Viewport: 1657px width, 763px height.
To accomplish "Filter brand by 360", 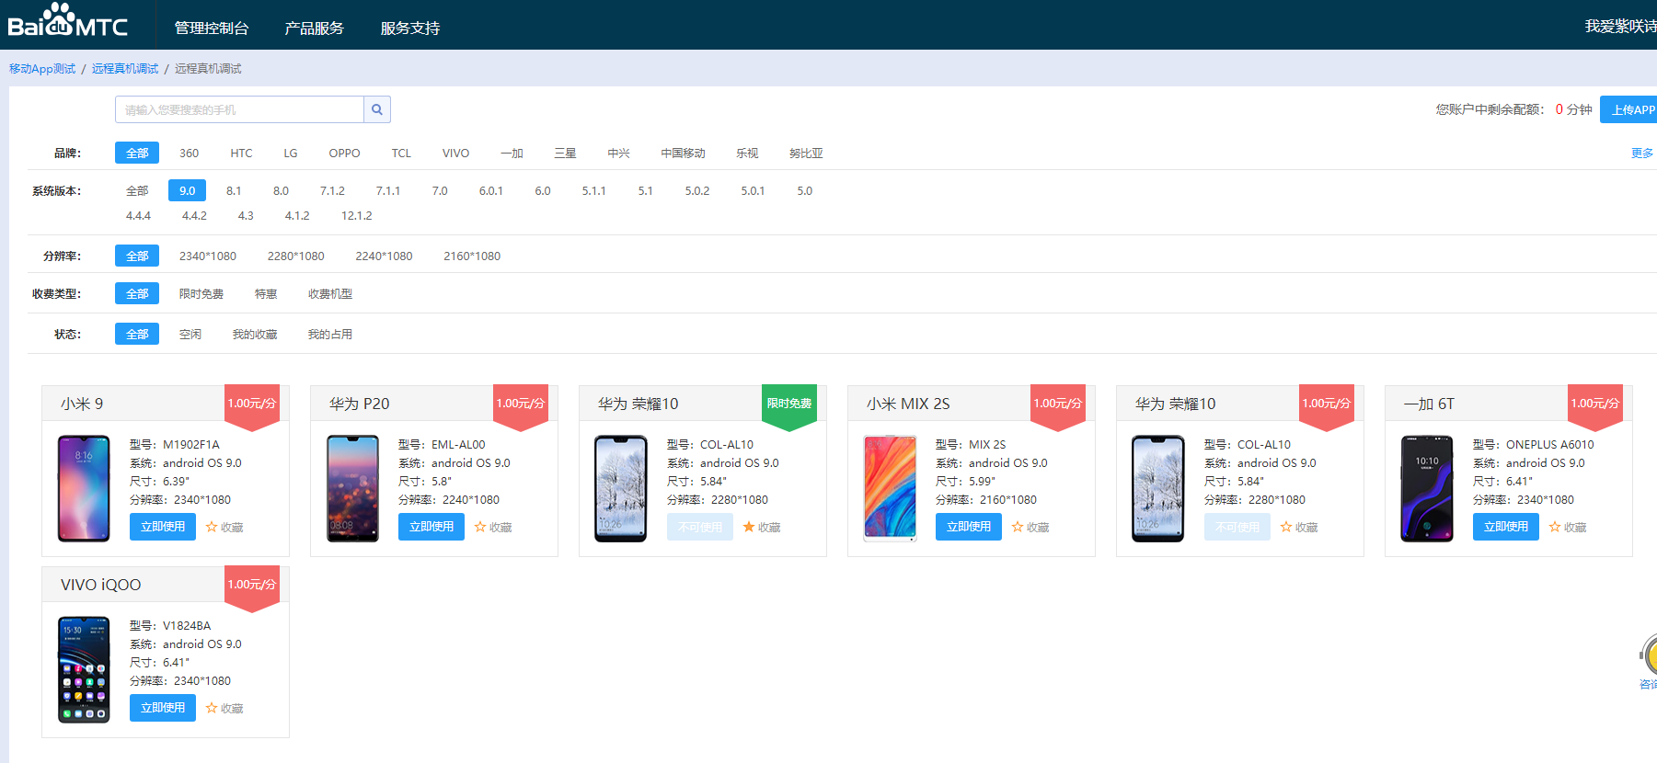I will pyautogui.click(x=189, y=154).
